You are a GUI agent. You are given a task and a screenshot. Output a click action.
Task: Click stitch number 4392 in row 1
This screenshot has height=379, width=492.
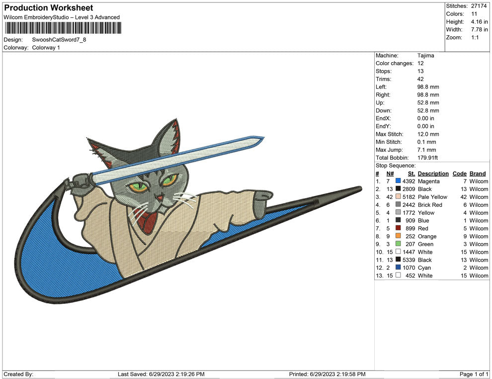coord(409,181)
